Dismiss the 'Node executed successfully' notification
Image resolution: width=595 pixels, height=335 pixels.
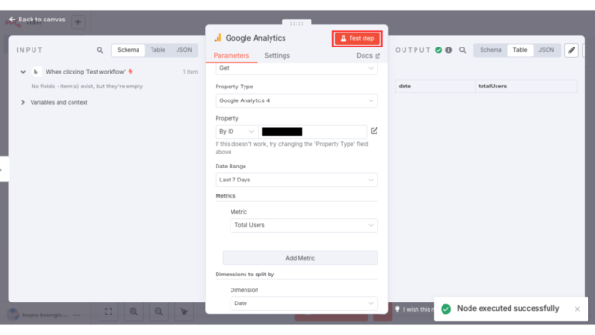(577, 309)
